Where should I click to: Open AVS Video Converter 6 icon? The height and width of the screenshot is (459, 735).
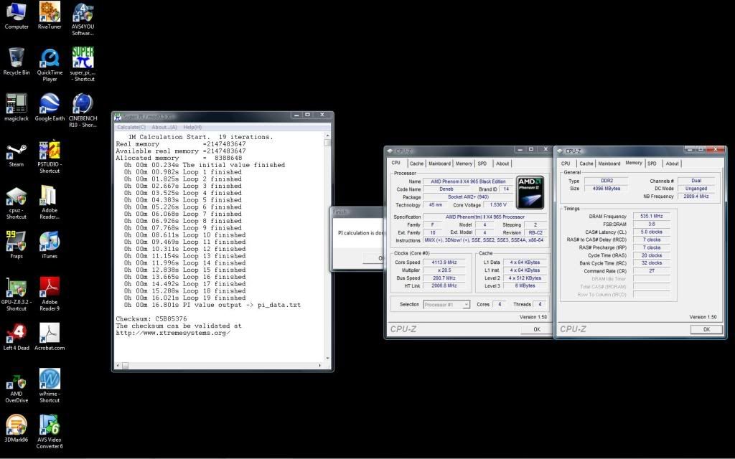(50, 431)
